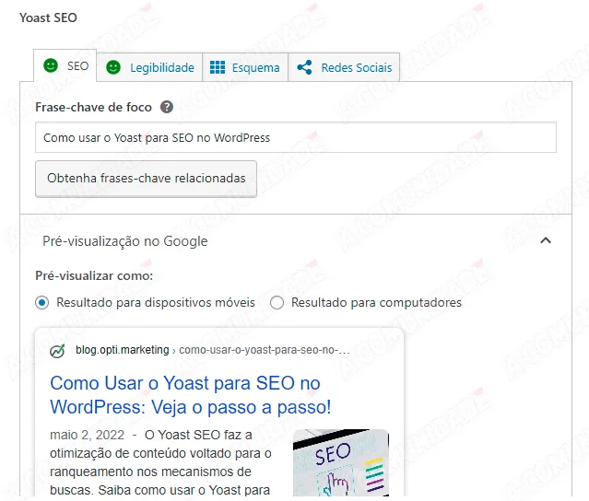
Task: Click the Pré-visualizar como label
Action: tap(94, 276)
